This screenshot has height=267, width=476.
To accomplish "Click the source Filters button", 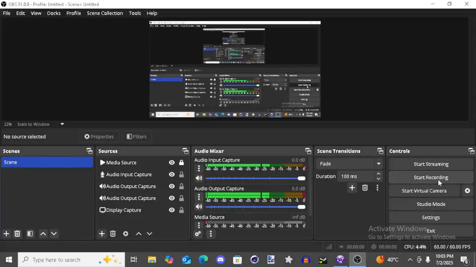I will (136, 137).
